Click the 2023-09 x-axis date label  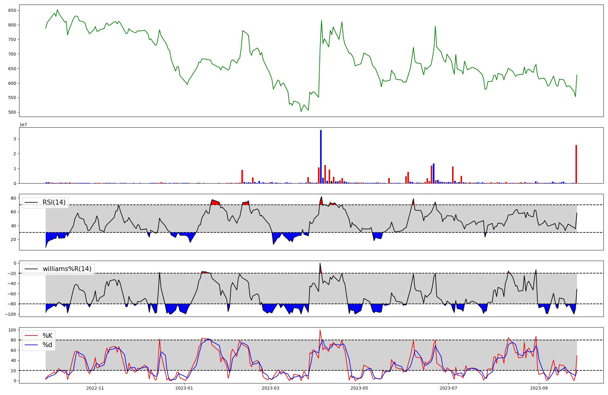click(539, 388)
